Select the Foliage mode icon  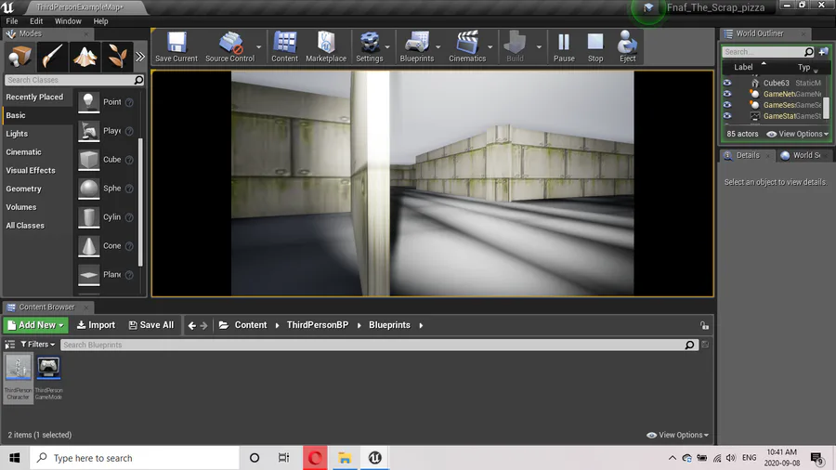tap(117, 57)
